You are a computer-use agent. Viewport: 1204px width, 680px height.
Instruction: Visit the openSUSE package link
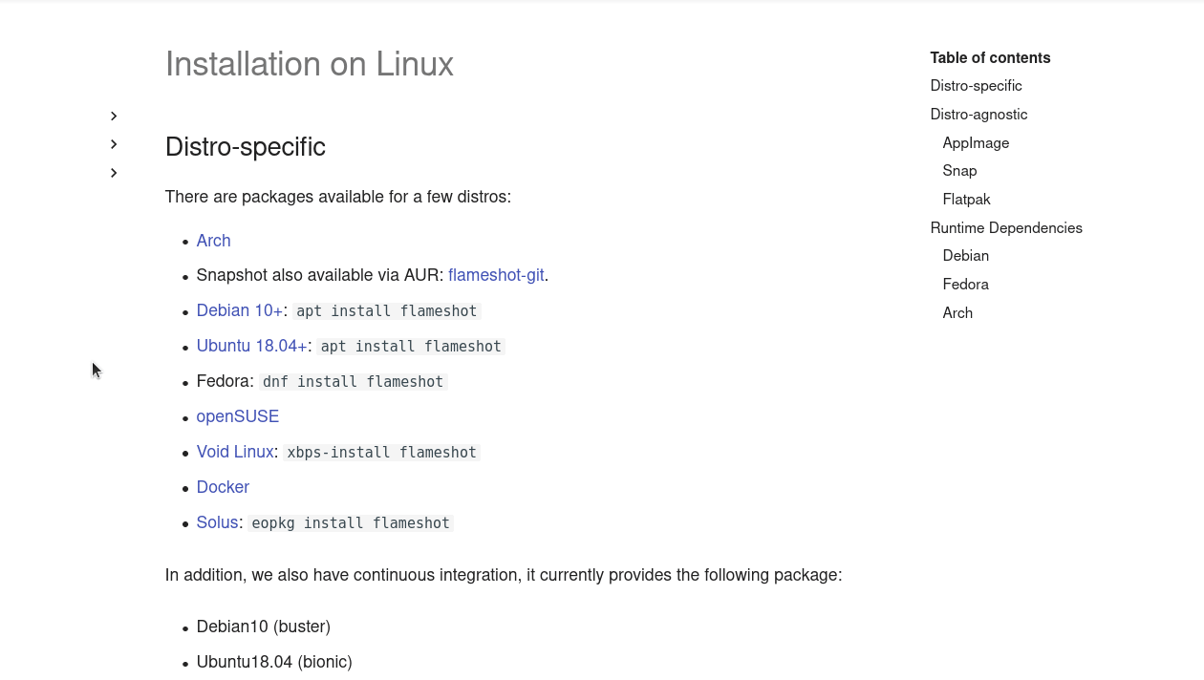point(238,416)
